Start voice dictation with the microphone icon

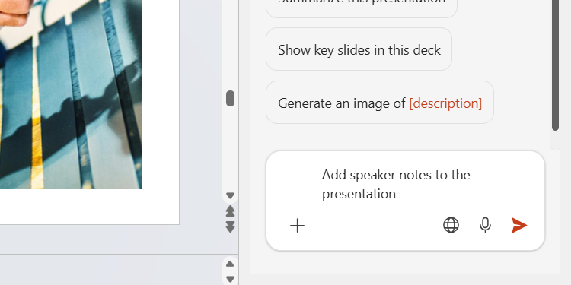click(485, 226)
